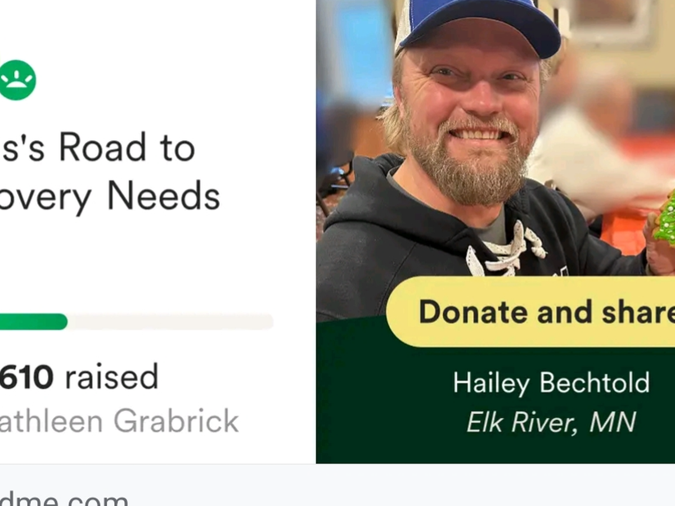The image size is (675, 506).
Task: Open organizer name ending 'Grabrick'
Action: pos(119,422)
